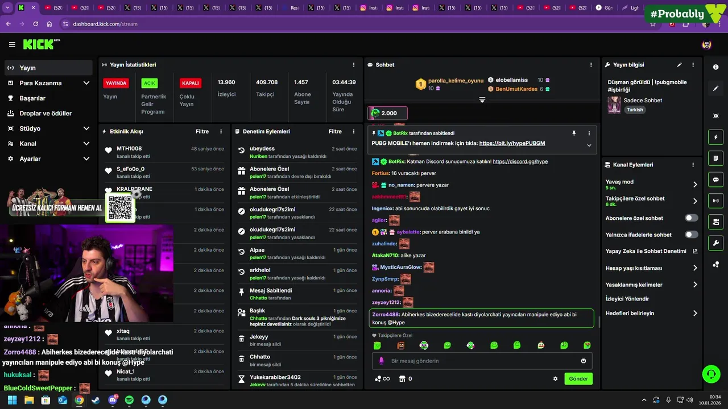The height and width of the screenshot is (409, 728).
Task: Click the green headset support button
Action: coord(712,374)
